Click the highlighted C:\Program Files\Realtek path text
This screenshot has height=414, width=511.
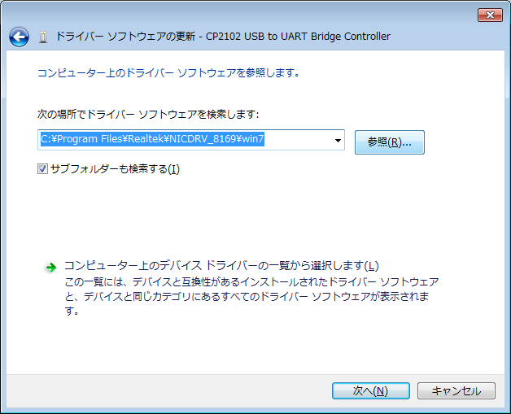pos(152,140)
